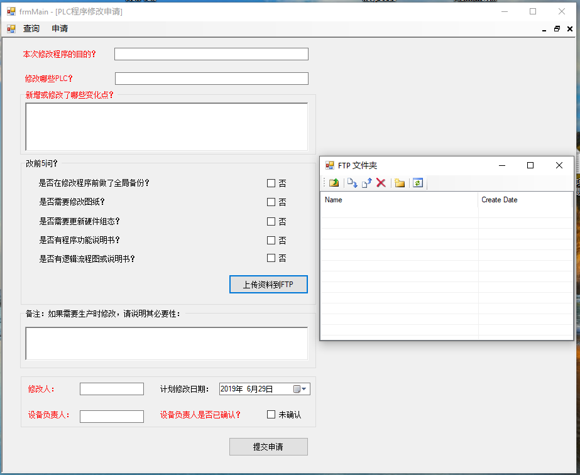Toggle the global backup checkbox
Image resolution: width=580 pixels, height=475 pixels.
click(x=271, y=183)
